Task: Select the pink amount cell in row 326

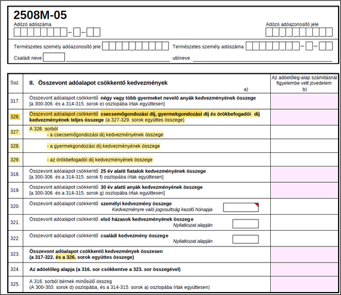Action: 304,117
